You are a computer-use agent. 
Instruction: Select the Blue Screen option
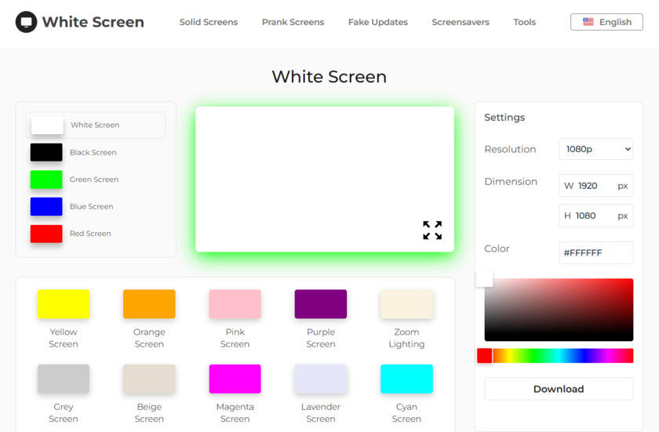[46, 206]
